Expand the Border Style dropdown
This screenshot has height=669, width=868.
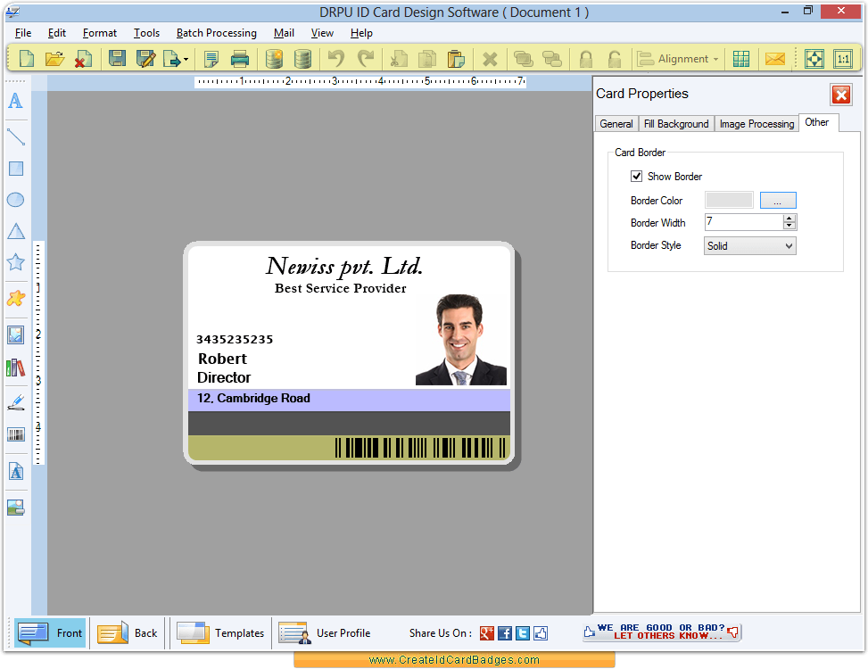[x=750, y=245]
